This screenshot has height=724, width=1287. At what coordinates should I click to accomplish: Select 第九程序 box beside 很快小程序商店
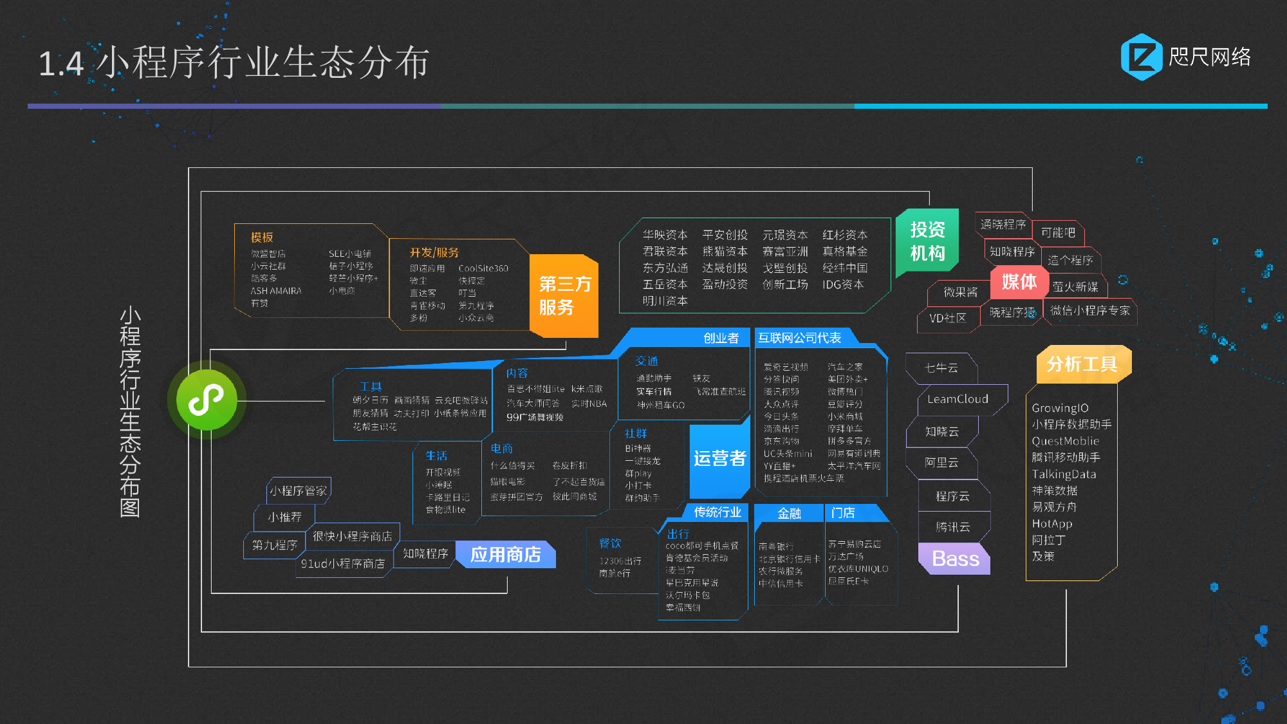275,545
